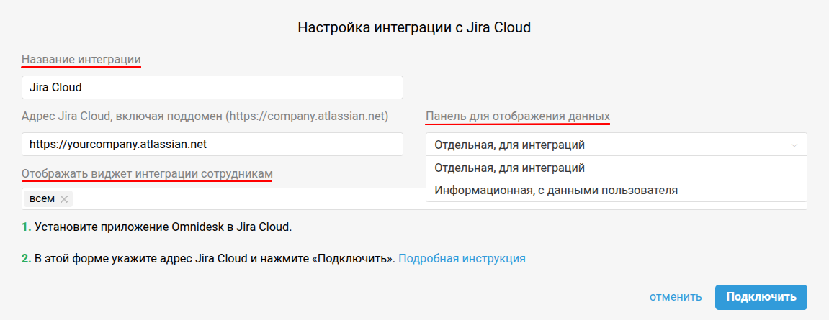Click the "Название интеграции" label
This screenshot has width=829, height=320.
81,59
